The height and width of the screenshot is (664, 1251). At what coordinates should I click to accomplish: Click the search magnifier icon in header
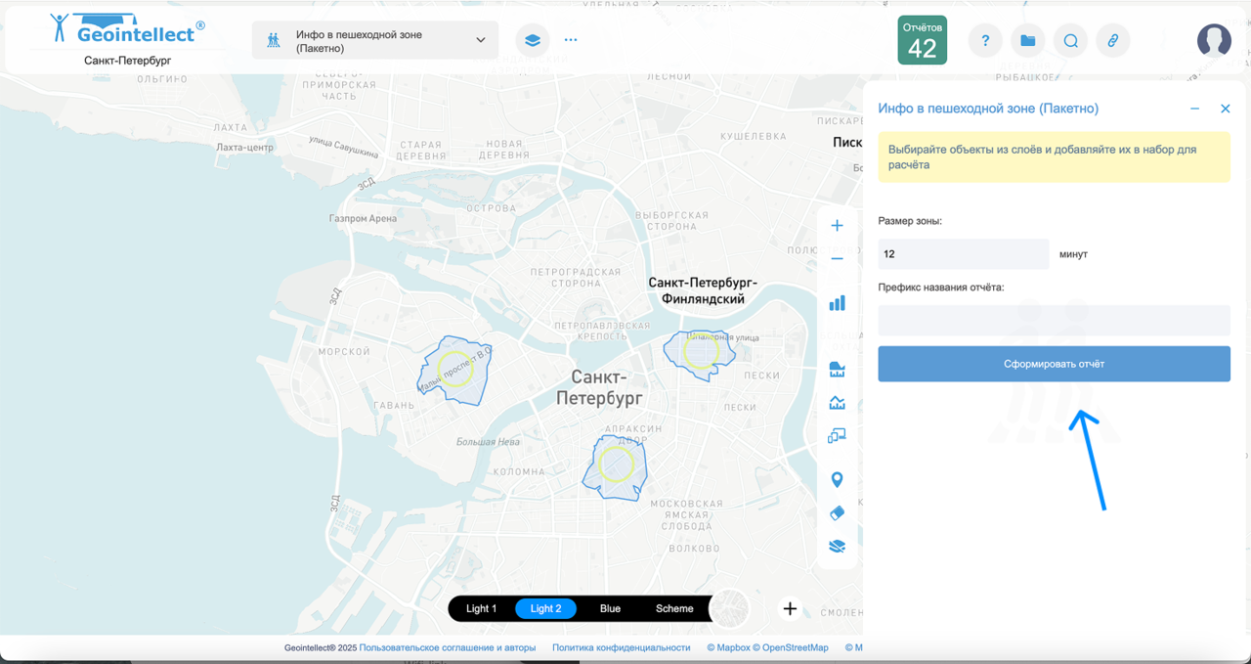[x=1070, y=40]
